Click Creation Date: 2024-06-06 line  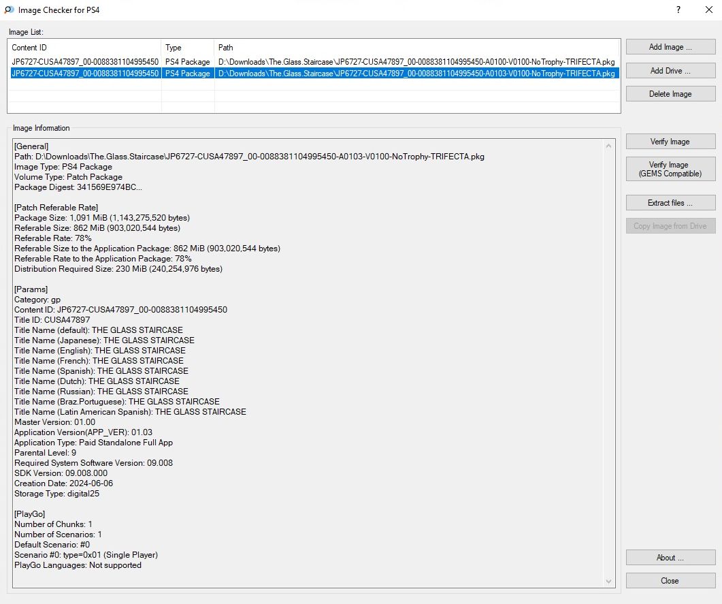click(x=63, y=483)
